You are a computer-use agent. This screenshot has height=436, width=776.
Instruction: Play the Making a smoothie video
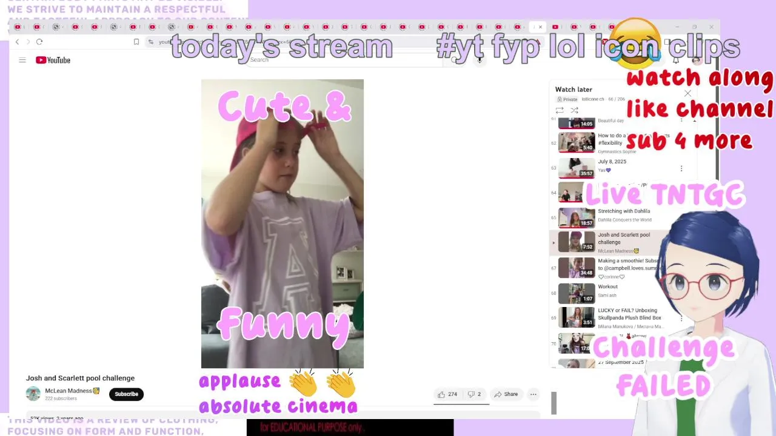[577, 268]
